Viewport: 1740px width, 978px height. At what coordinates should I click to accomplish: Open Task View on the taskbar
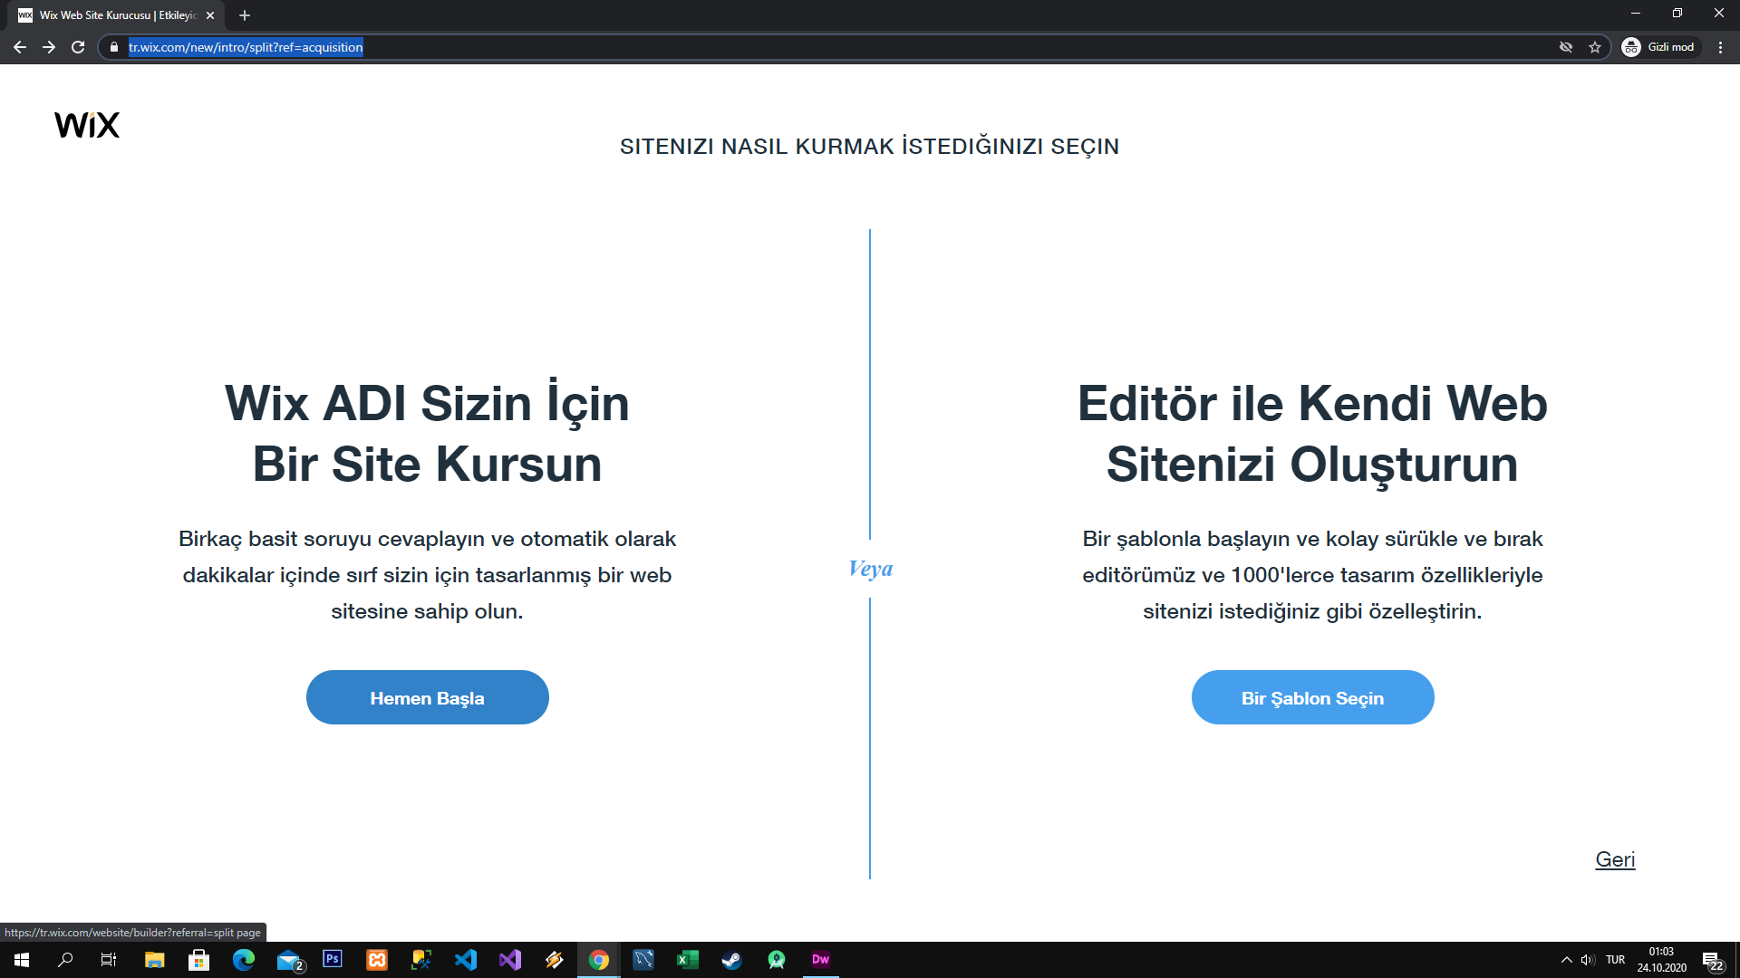[x=109, y=960]
